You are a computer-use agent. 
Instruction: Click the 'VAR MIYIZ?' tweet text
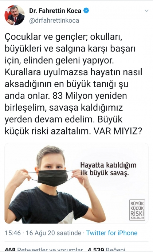point(118,131)
